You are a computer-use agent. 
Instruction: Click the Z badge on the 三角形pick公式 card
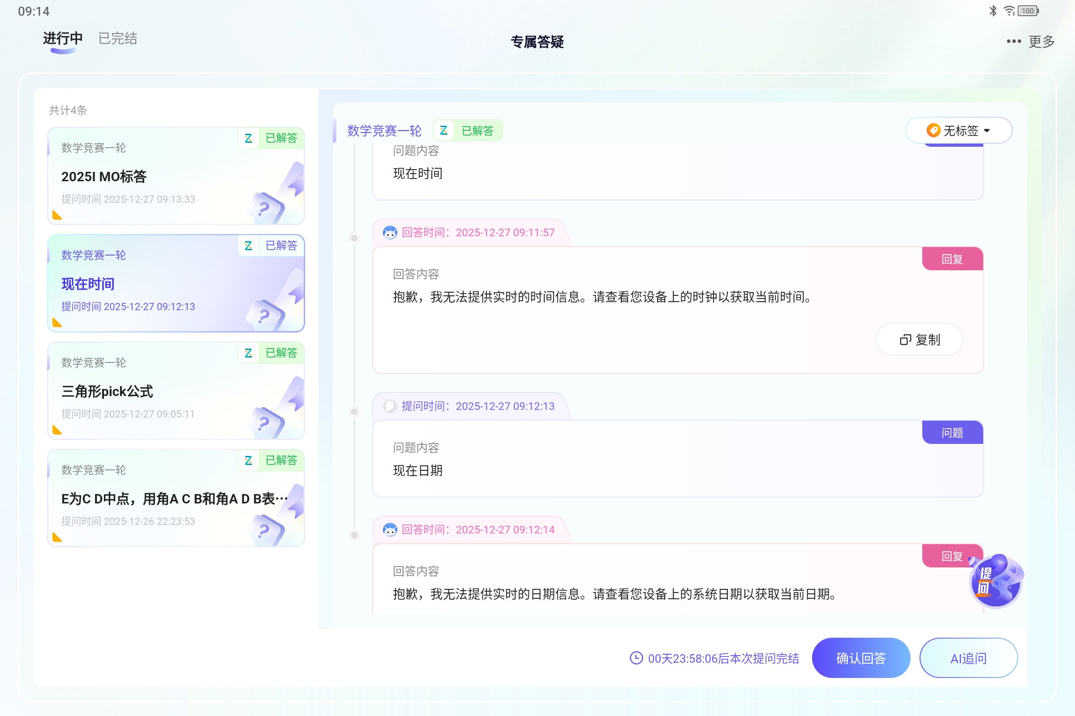click(248, 353)
